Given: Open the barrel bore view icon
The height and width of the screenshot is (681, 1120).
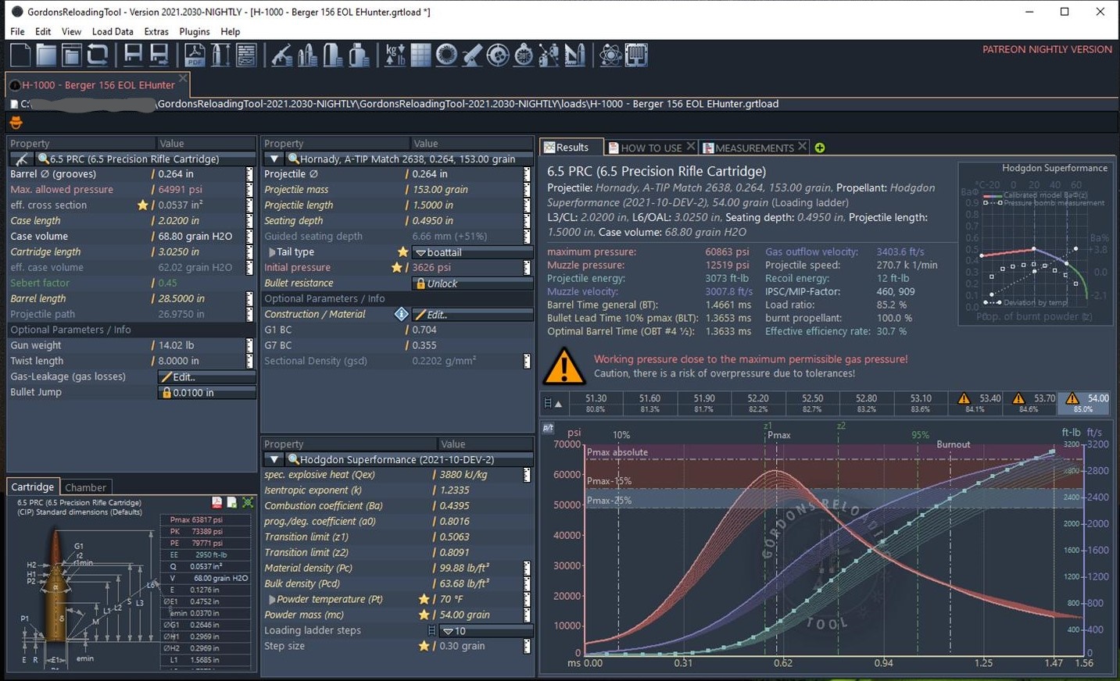Looking at the screenshot, I should click(446, 55).
